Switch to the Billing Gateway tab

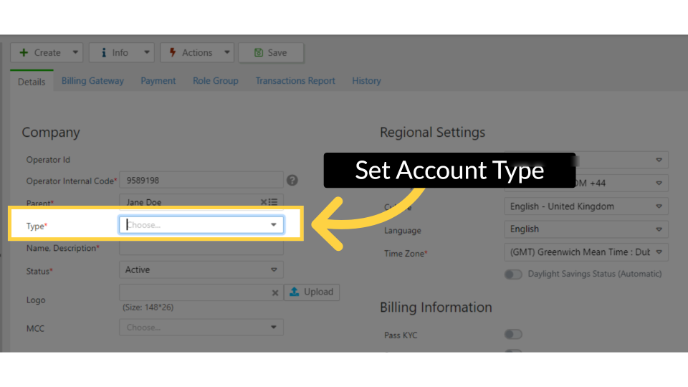(92, 81)
